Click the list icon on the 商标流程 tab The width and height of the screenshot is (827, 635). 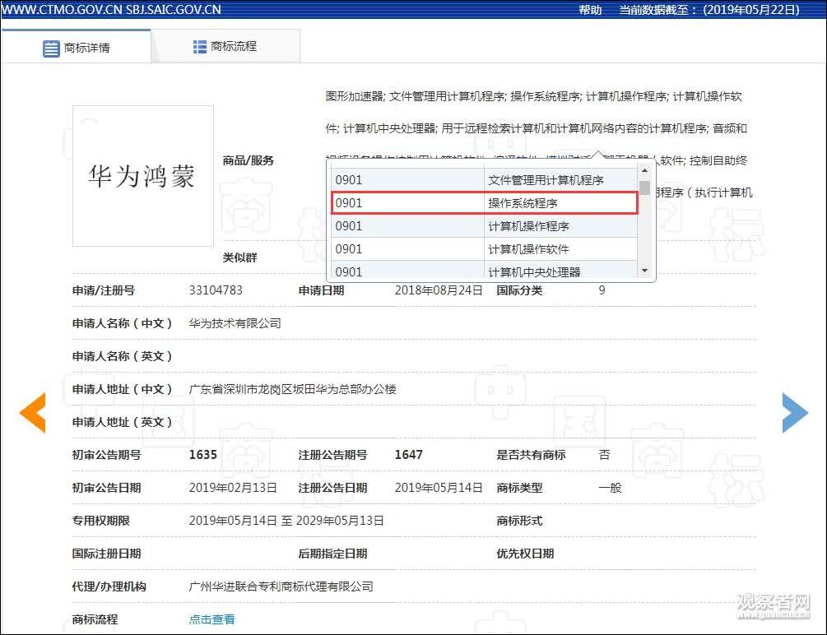pyautogui.click(x=199, y=47)
